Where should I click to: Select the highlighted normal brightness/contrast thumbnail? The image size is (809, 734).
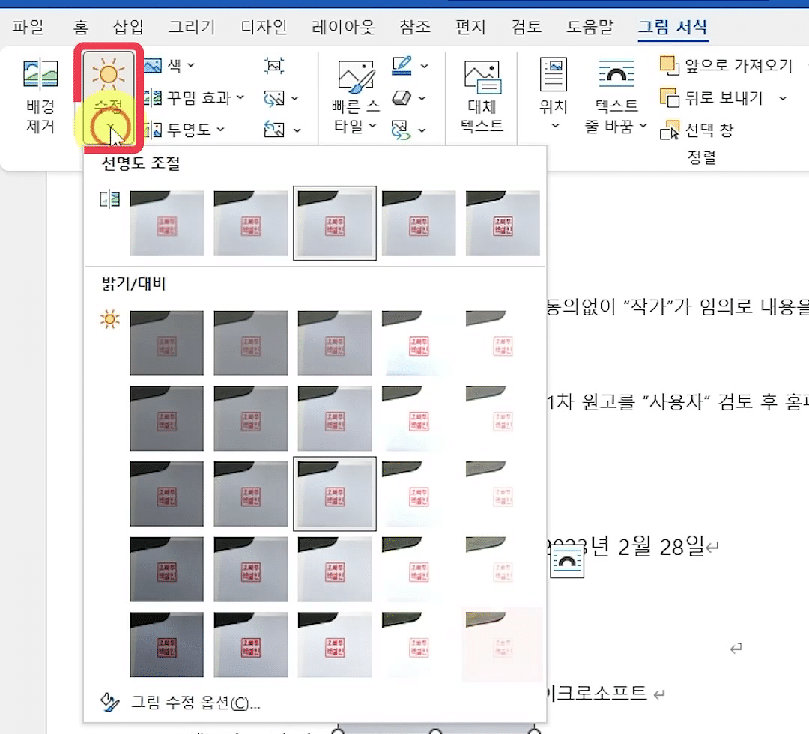tap(335, 494)
